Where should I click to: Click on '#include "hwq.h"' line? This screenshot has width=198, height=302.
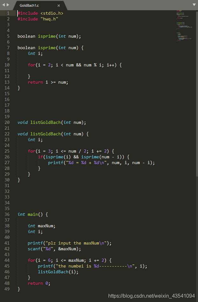tap(38, 19)
